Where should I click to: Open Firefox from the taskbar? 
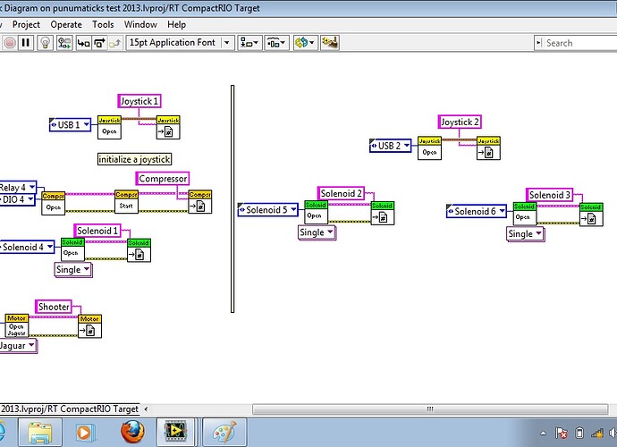click(132, 432)
